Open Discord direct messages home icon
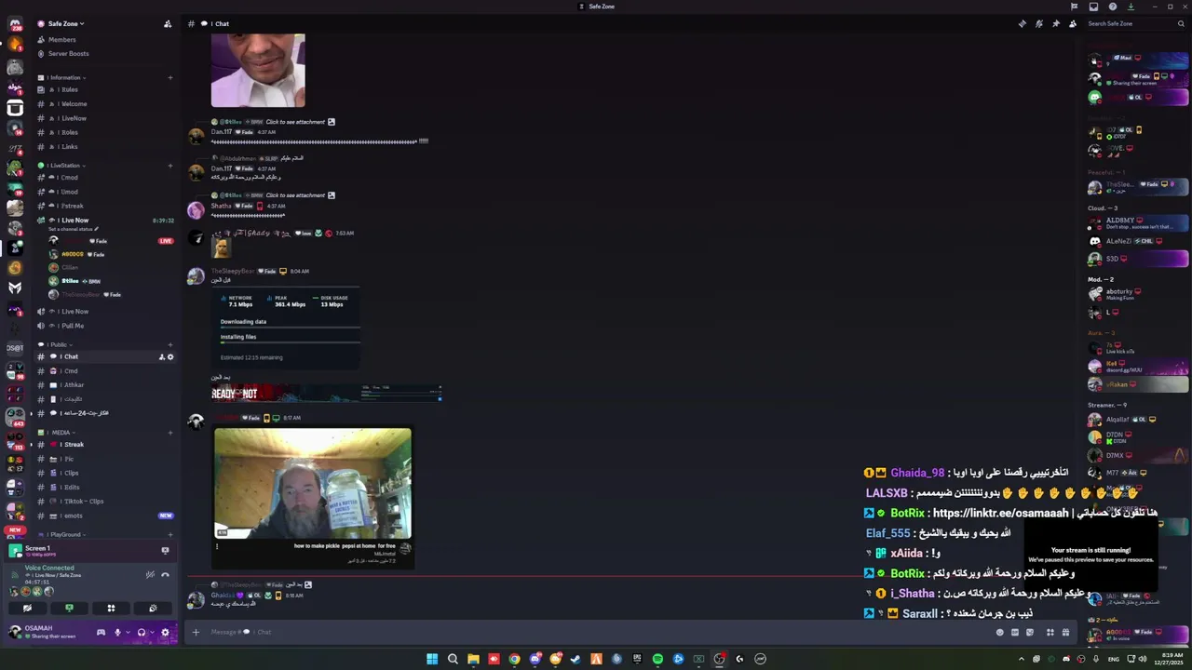 coord(15,23)
